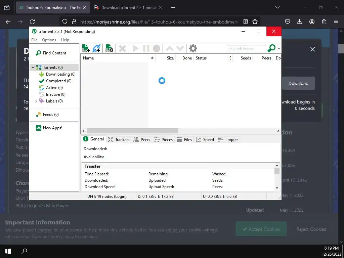This screenshot has height=258, width=344.
Task: Click the Move Down Queue arrow
Action: (180, 48)
